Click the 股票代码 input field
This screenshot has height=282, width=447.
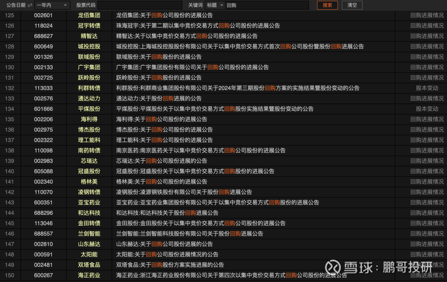point(140,5)
